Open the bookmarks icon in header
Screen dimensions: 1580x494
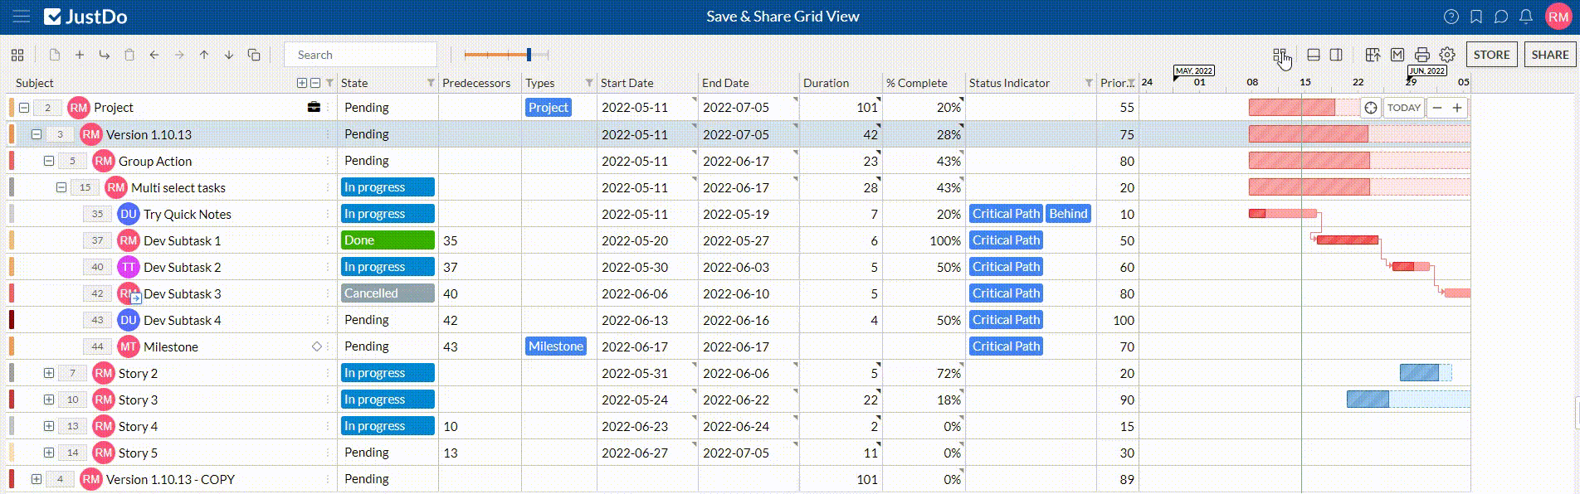point(1476,17)
